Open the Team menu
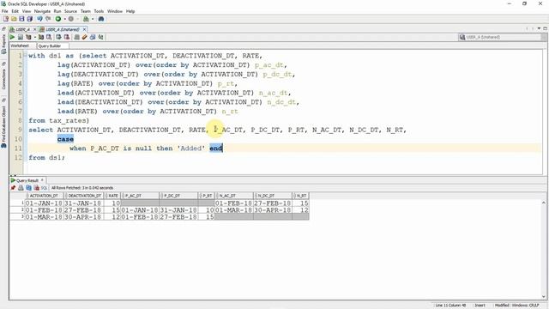This screenshot has width=549, height=309. [86, 11]
